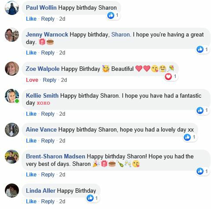This screenshot has height=209, width=211.
Task: Click the 2d timestamp on Kellie Smith's comment
Action: click(x=62, y=114)
